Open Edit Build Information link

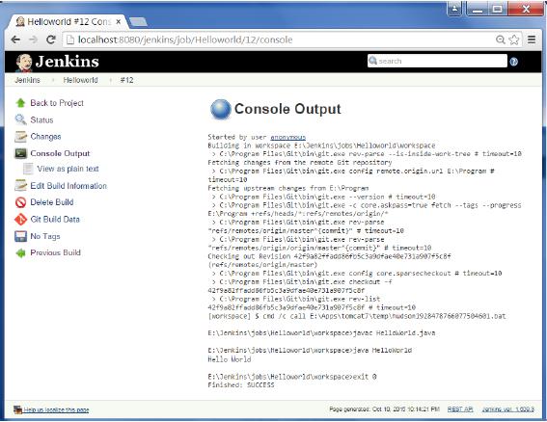[x=68, y=186]
